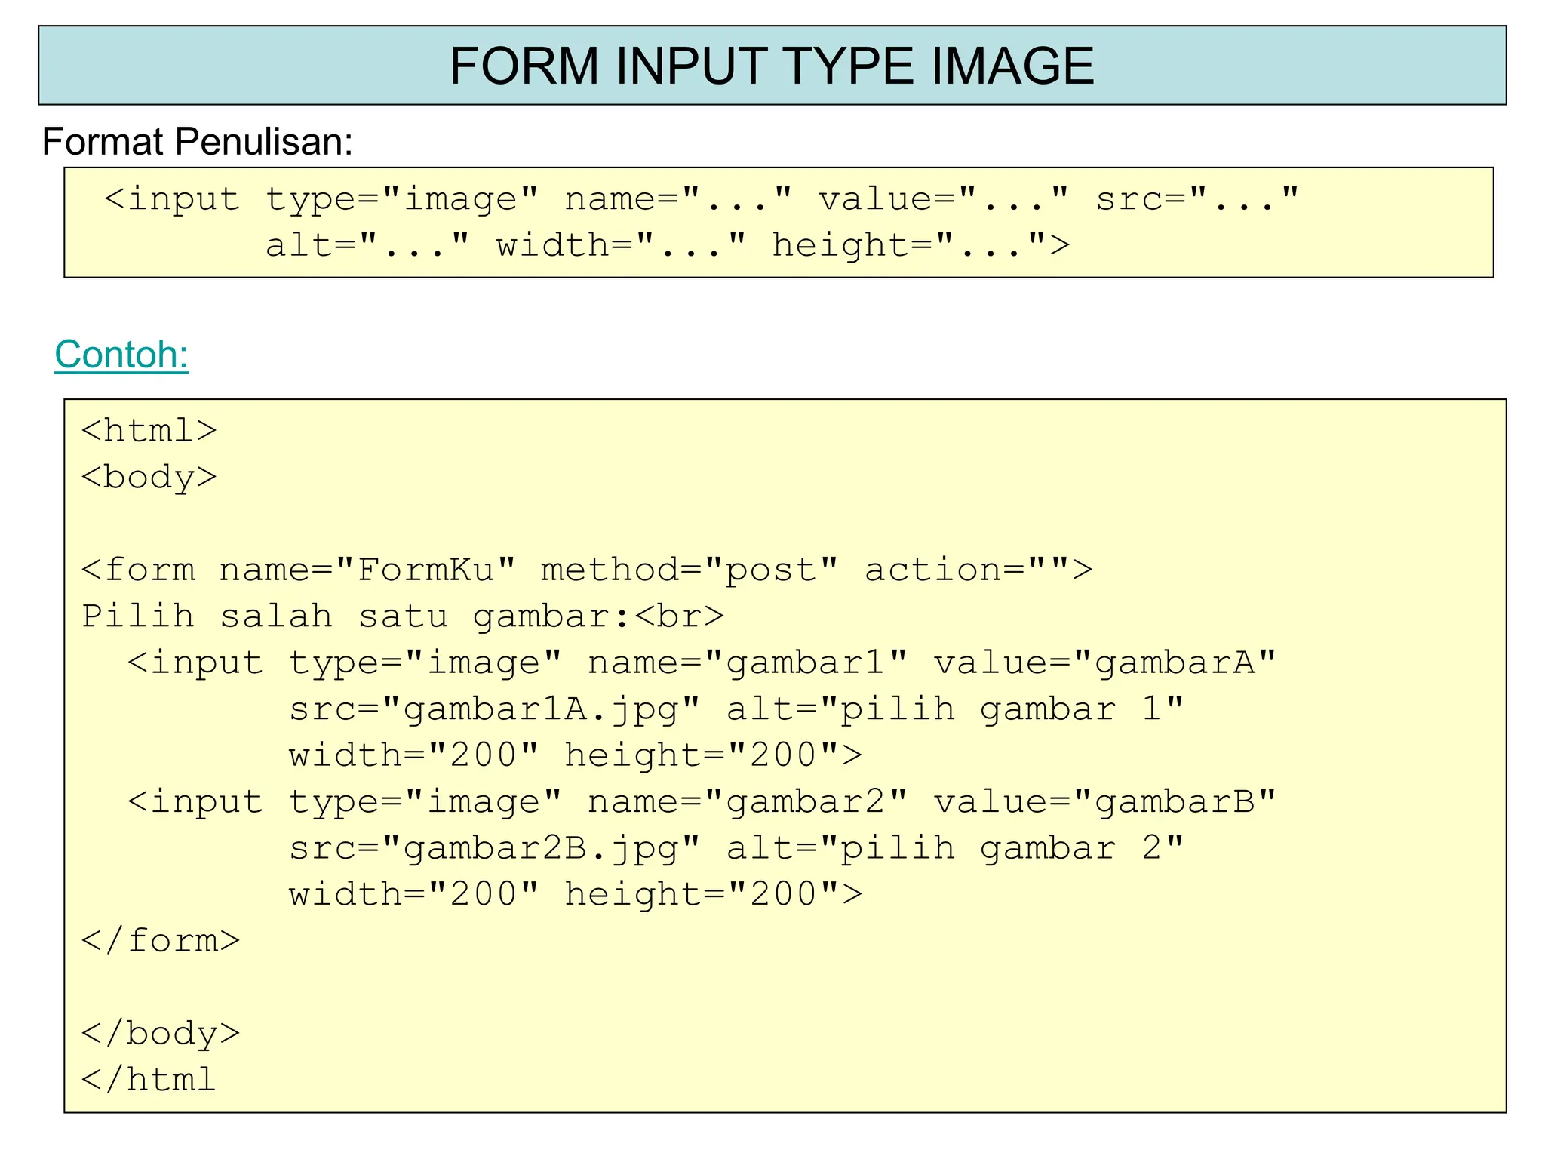1545x1159 pixels.
Task: Click the opening <html> tag line
Action: pos(149,431)
